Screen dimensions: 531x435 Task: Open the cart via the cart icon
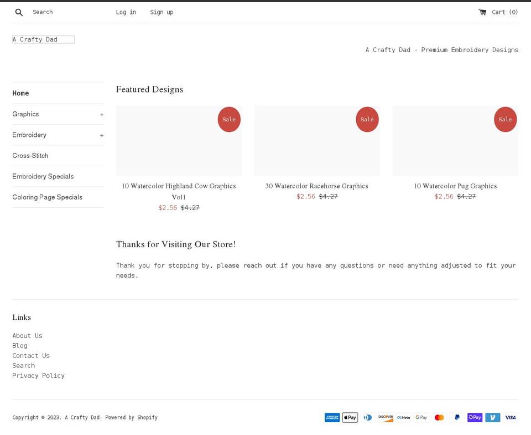coord(483,12)
